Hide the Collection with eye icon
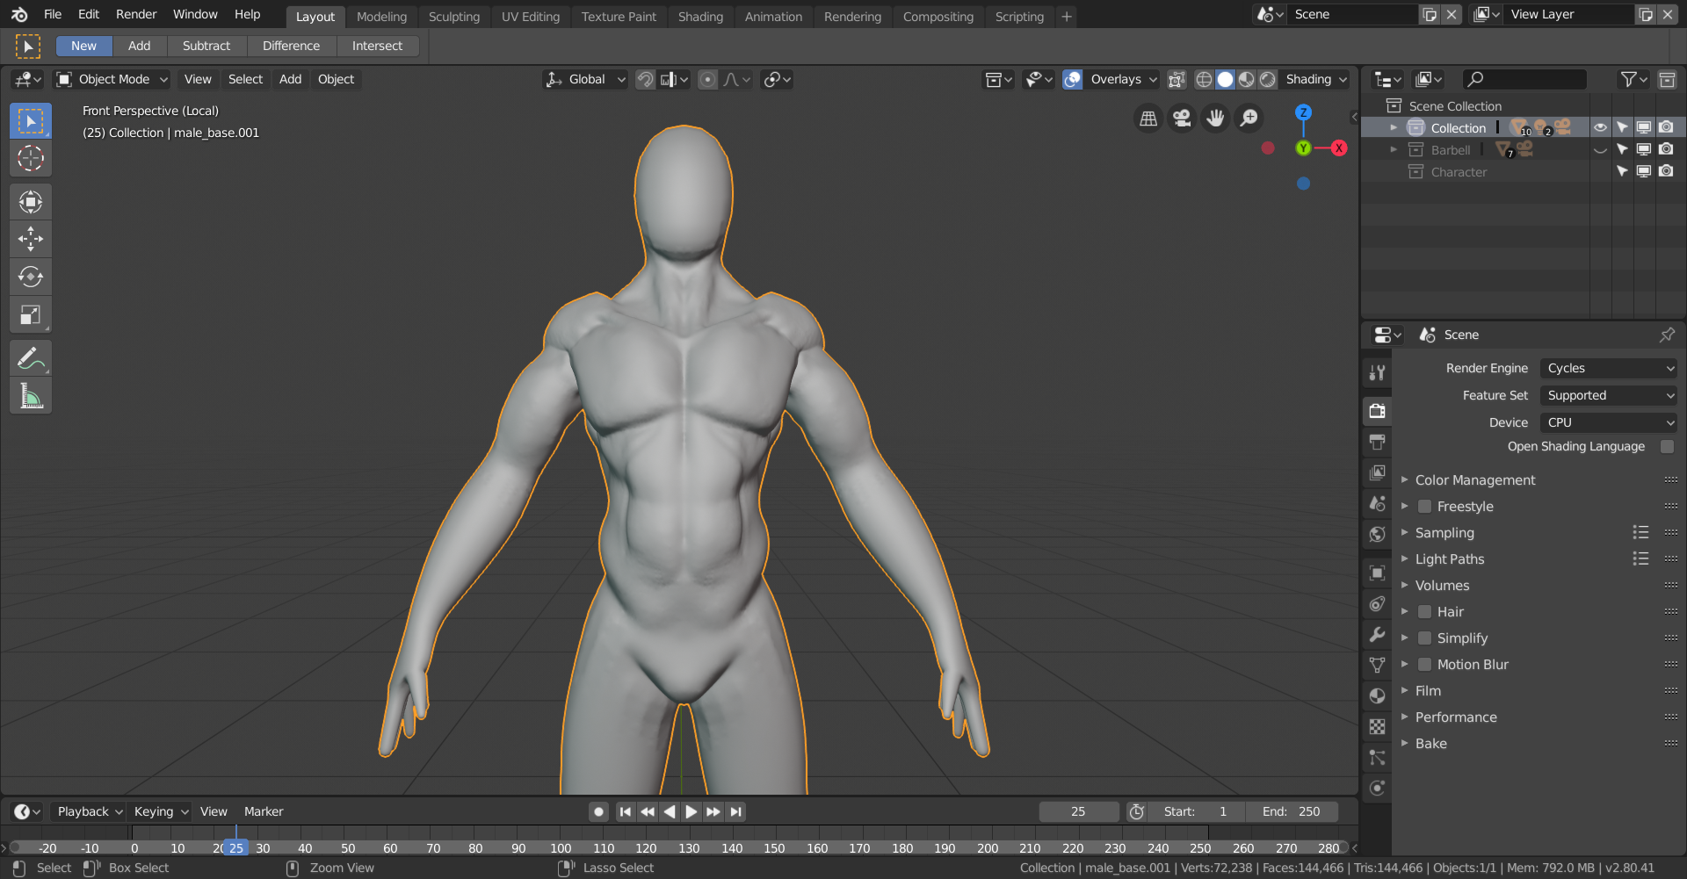1687x879 pixels. tap(1600, 127)
